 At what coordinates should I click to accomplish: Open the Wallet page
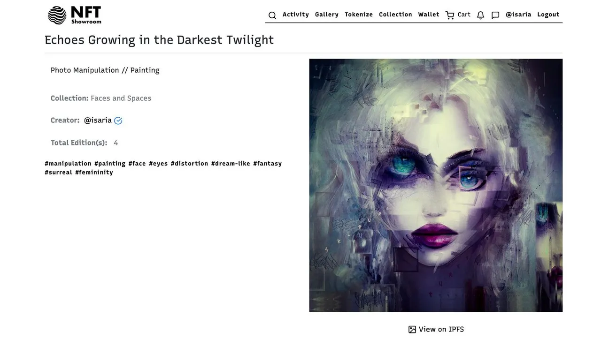[429, 15]
